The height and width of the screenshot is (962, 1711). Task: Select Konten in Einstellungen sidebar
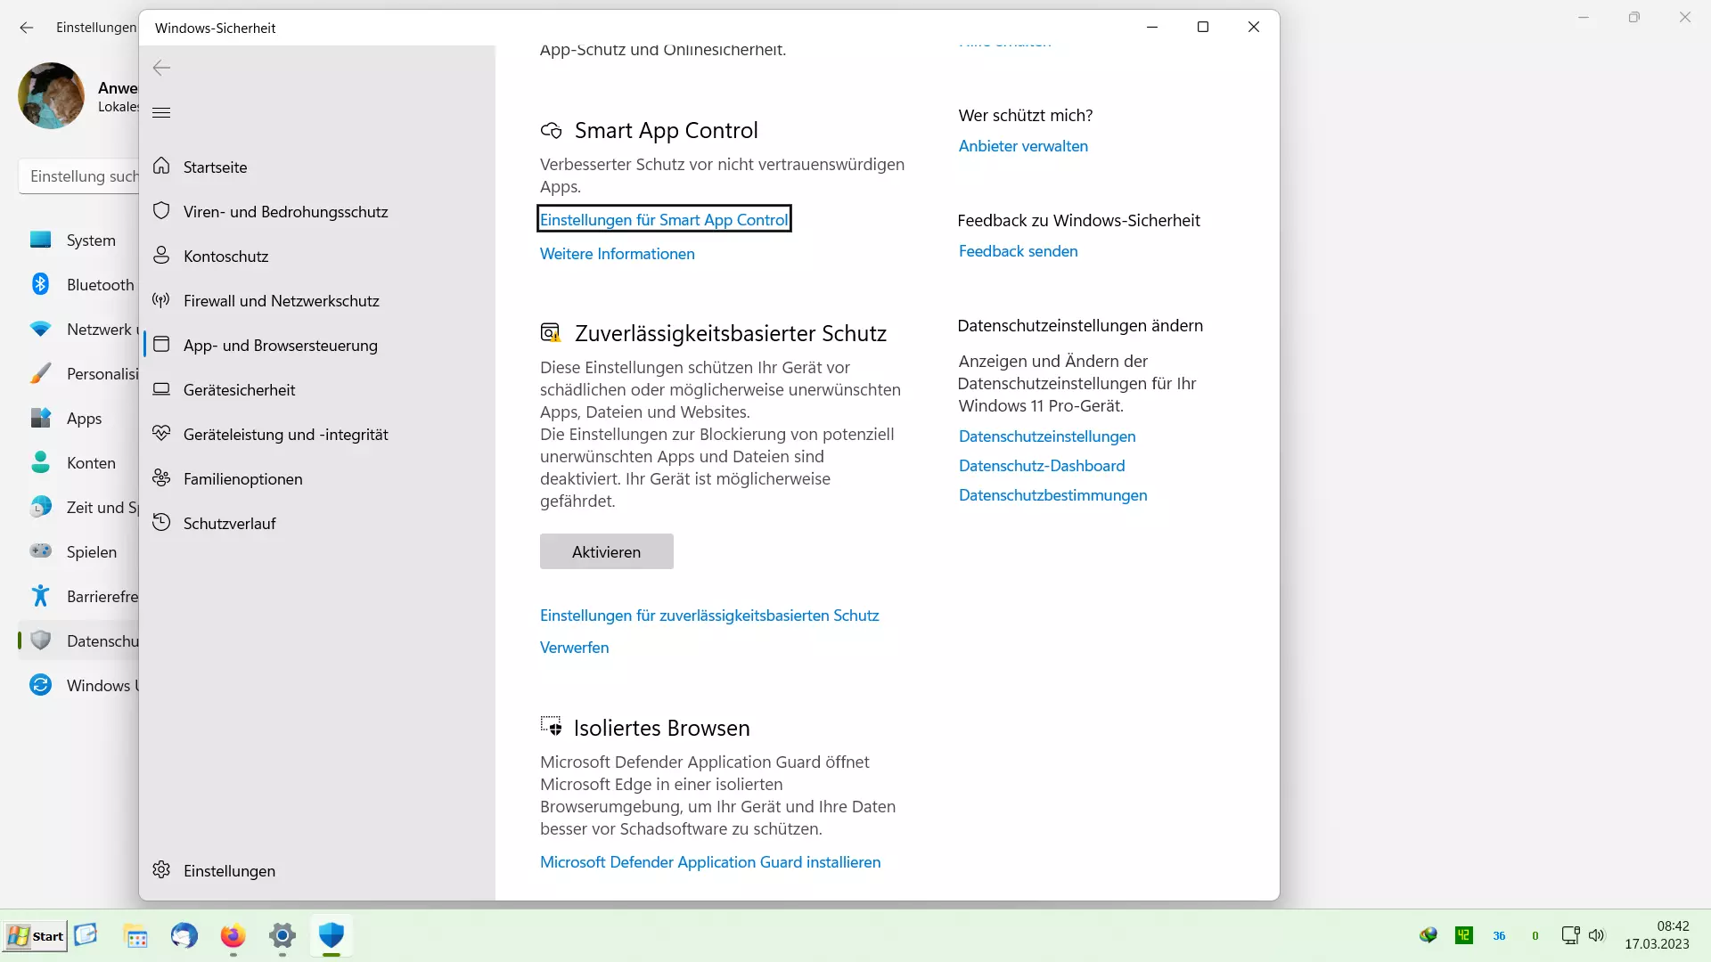click(x=79, y=462)
